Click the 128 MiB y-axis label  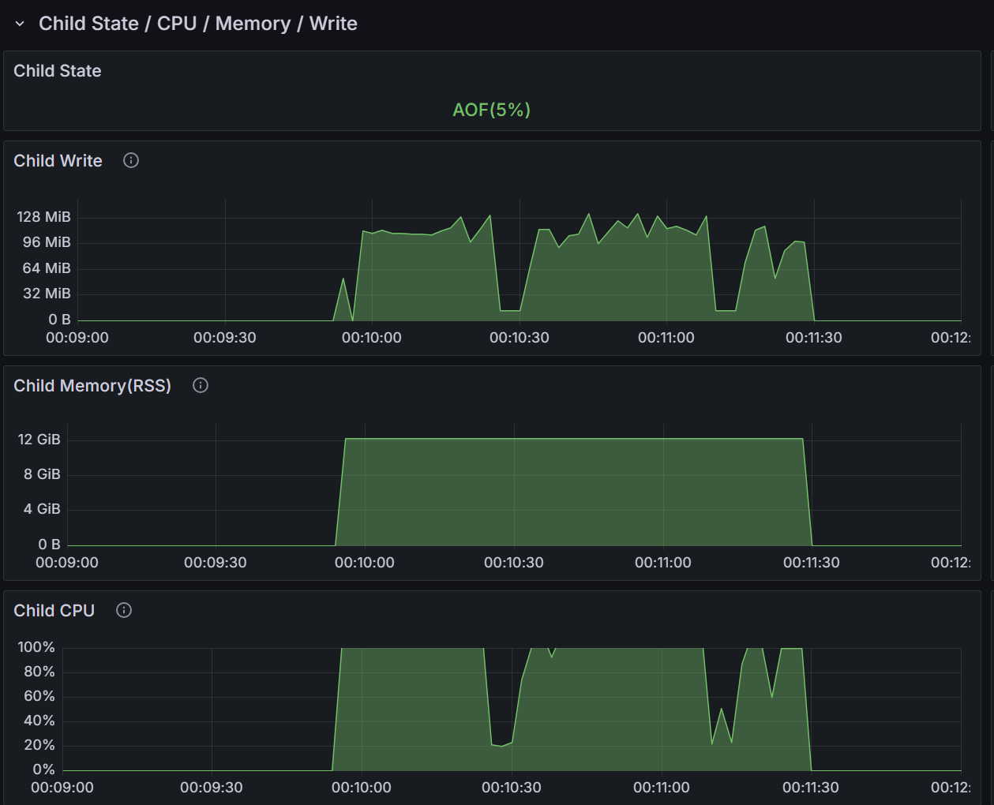[x=43, y=217]
